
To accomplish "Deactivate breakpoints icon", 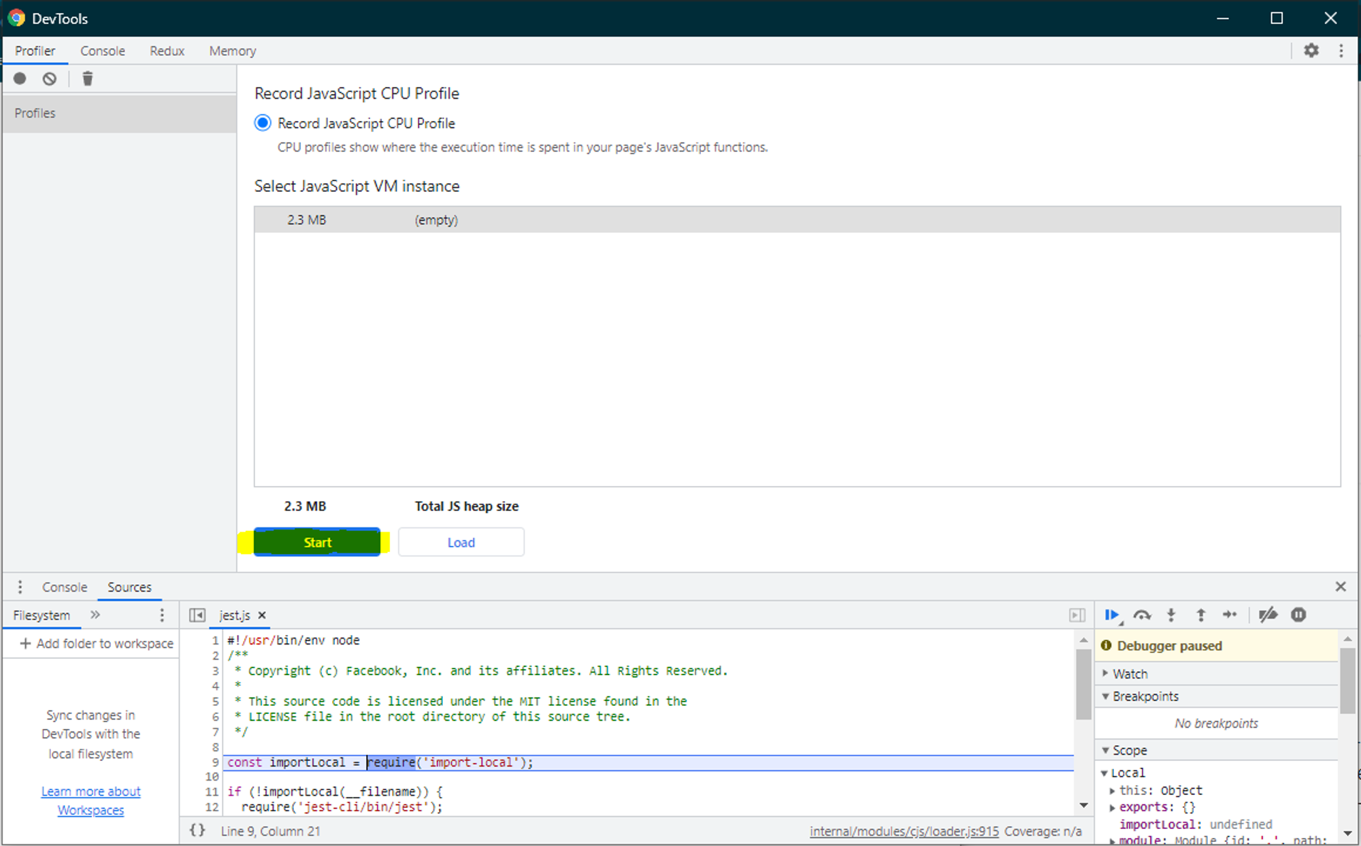I will tap(1268, 615).
